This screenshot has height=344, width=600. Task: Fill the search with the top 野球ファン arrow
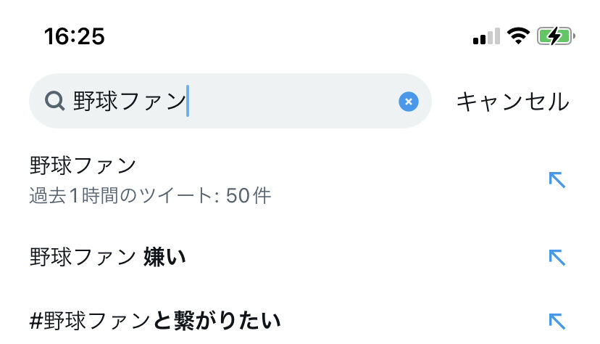[557, 180]
